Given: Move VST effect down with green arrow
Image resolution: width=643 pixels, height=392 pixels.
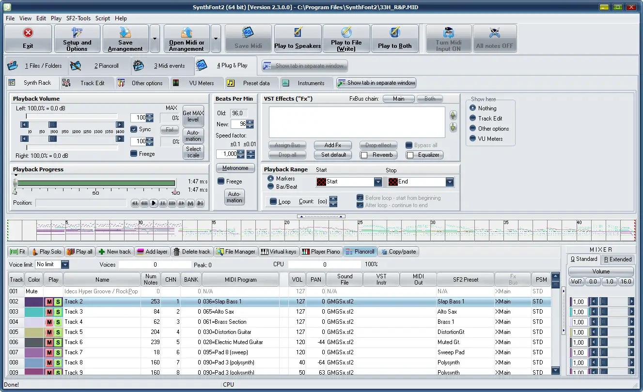Looking at the screenshot, I should point(453,128).
